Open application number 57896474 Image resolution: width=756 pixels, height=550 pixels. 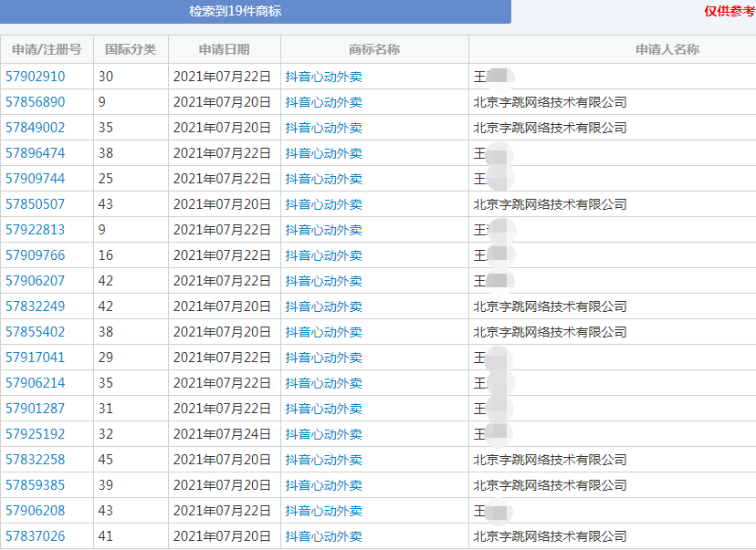(x=36, y=153)
